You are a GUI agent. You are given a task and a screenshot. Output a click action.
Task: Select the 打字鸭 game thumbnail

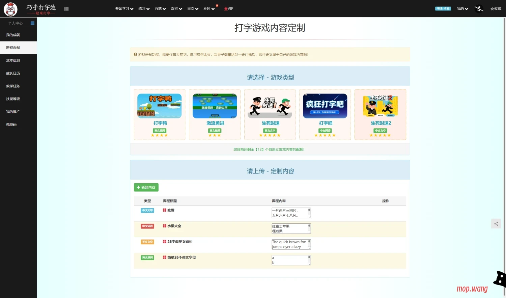pyautogui.click(x=160, y=106)
